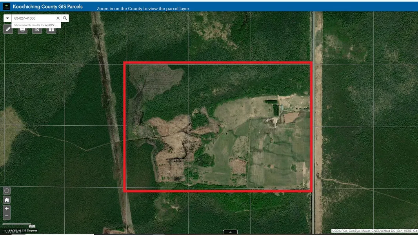
Task: Clear the search text with the X
Action: coord(58,18)
